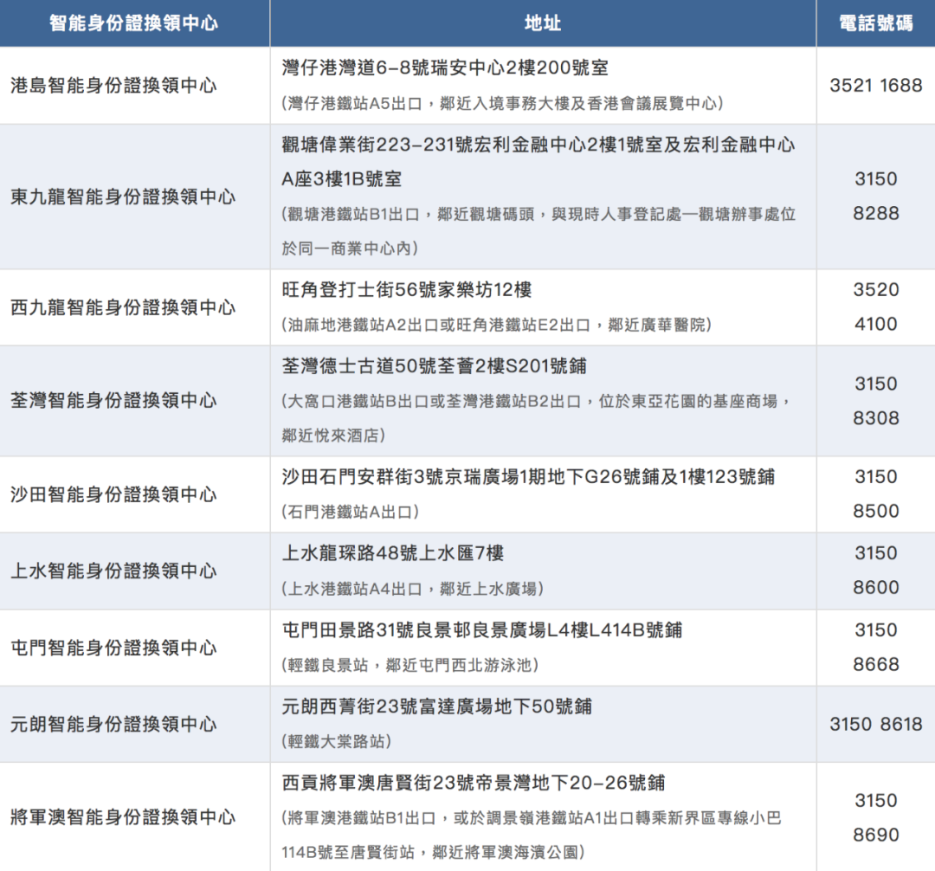Click phone number 3150 8500

click(x=875, y=494)
